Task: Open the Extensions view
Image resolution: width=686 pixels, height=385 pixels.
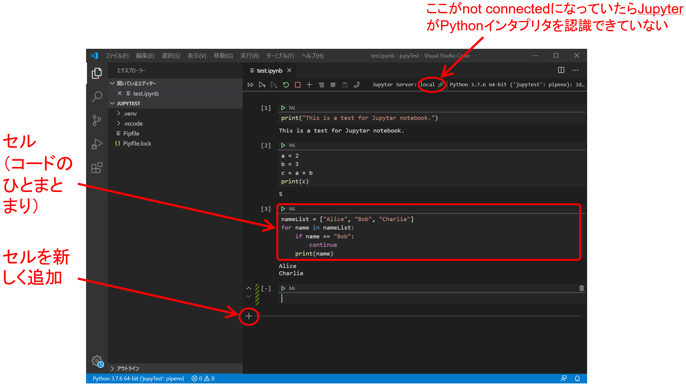Action: tap(97, 168)
